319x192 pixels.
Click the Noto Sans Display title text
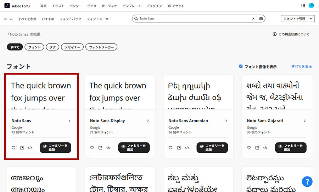[x=107, y=121]
